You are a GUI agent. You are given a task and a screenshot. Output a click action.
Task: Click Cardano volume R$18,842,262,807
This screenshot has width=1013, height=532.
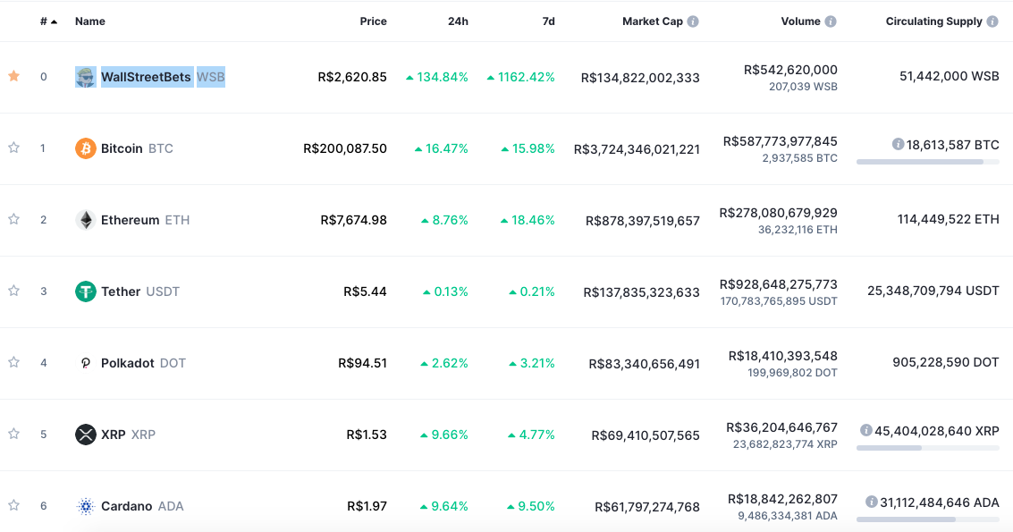(782, 499)
